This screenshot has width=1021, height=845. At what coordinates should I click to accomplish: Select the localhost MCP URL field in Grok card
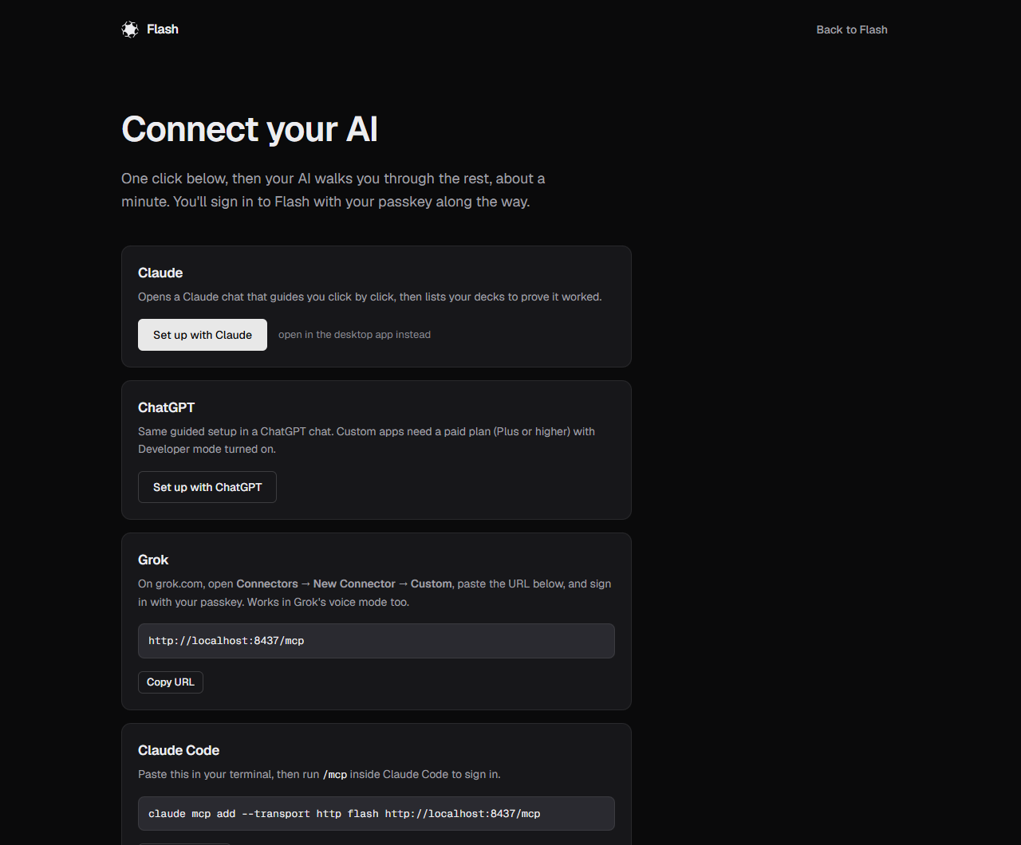tap(376, 641)
